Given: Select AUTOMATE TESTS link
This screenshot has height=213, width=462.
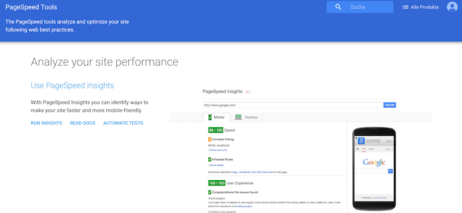Looking at the screenshot, I should click(x=123, y=123).
